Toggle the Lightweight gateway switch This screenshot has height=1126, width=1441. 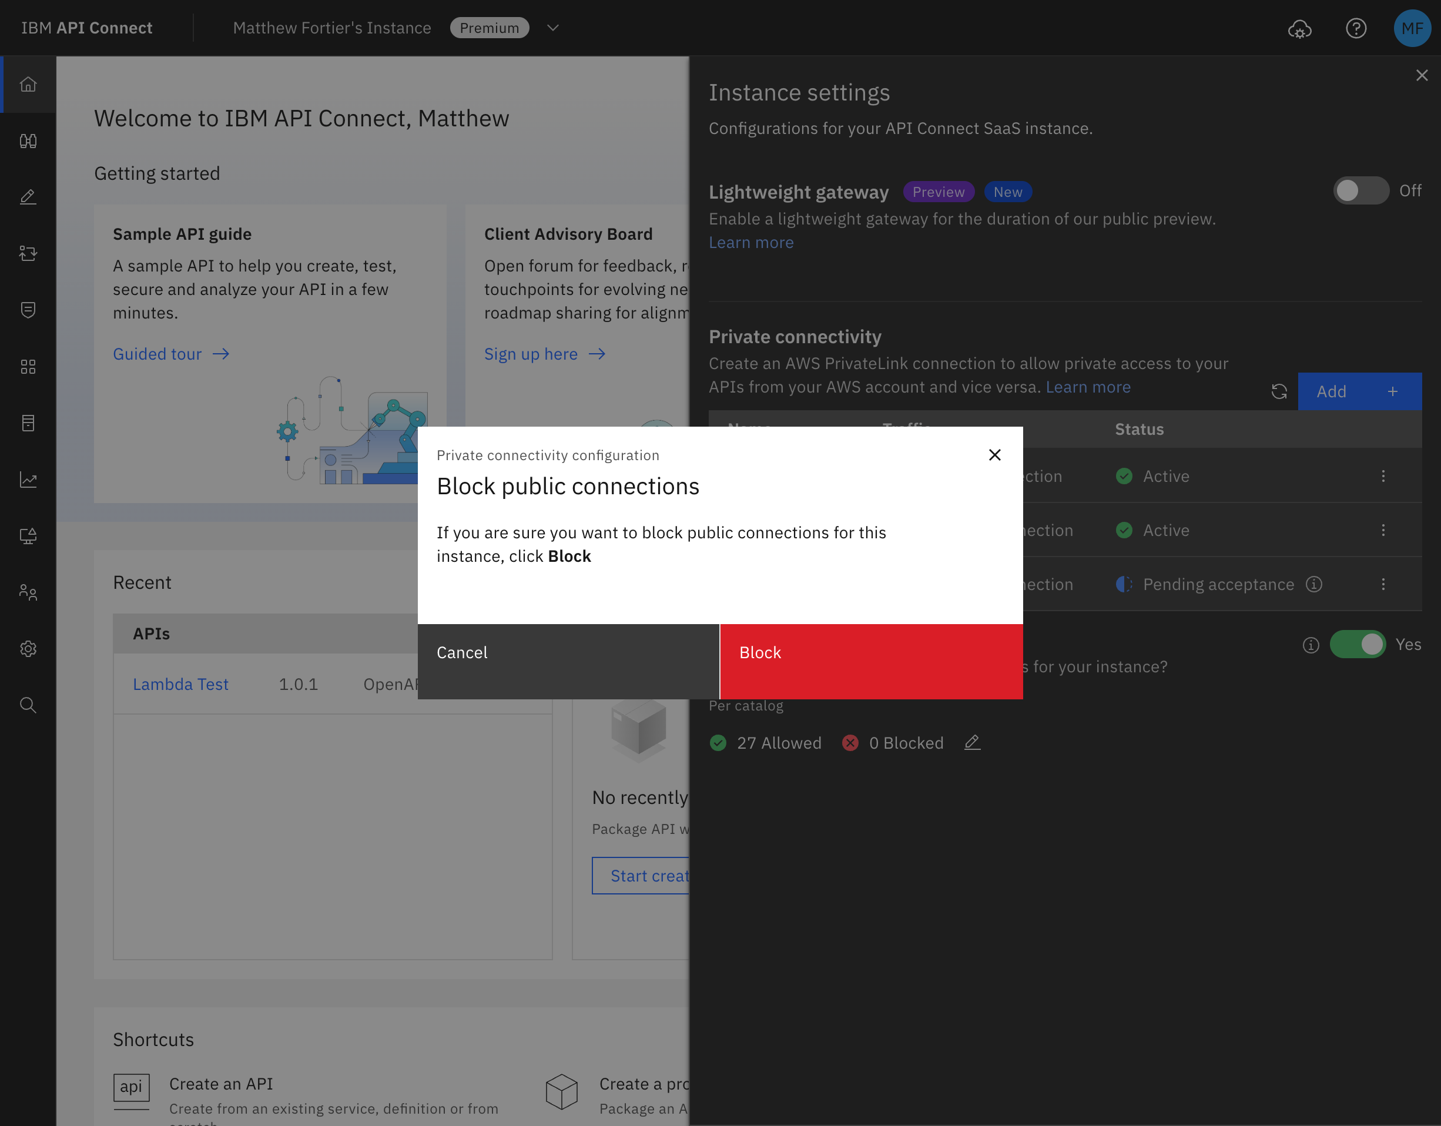(1360, 190)
